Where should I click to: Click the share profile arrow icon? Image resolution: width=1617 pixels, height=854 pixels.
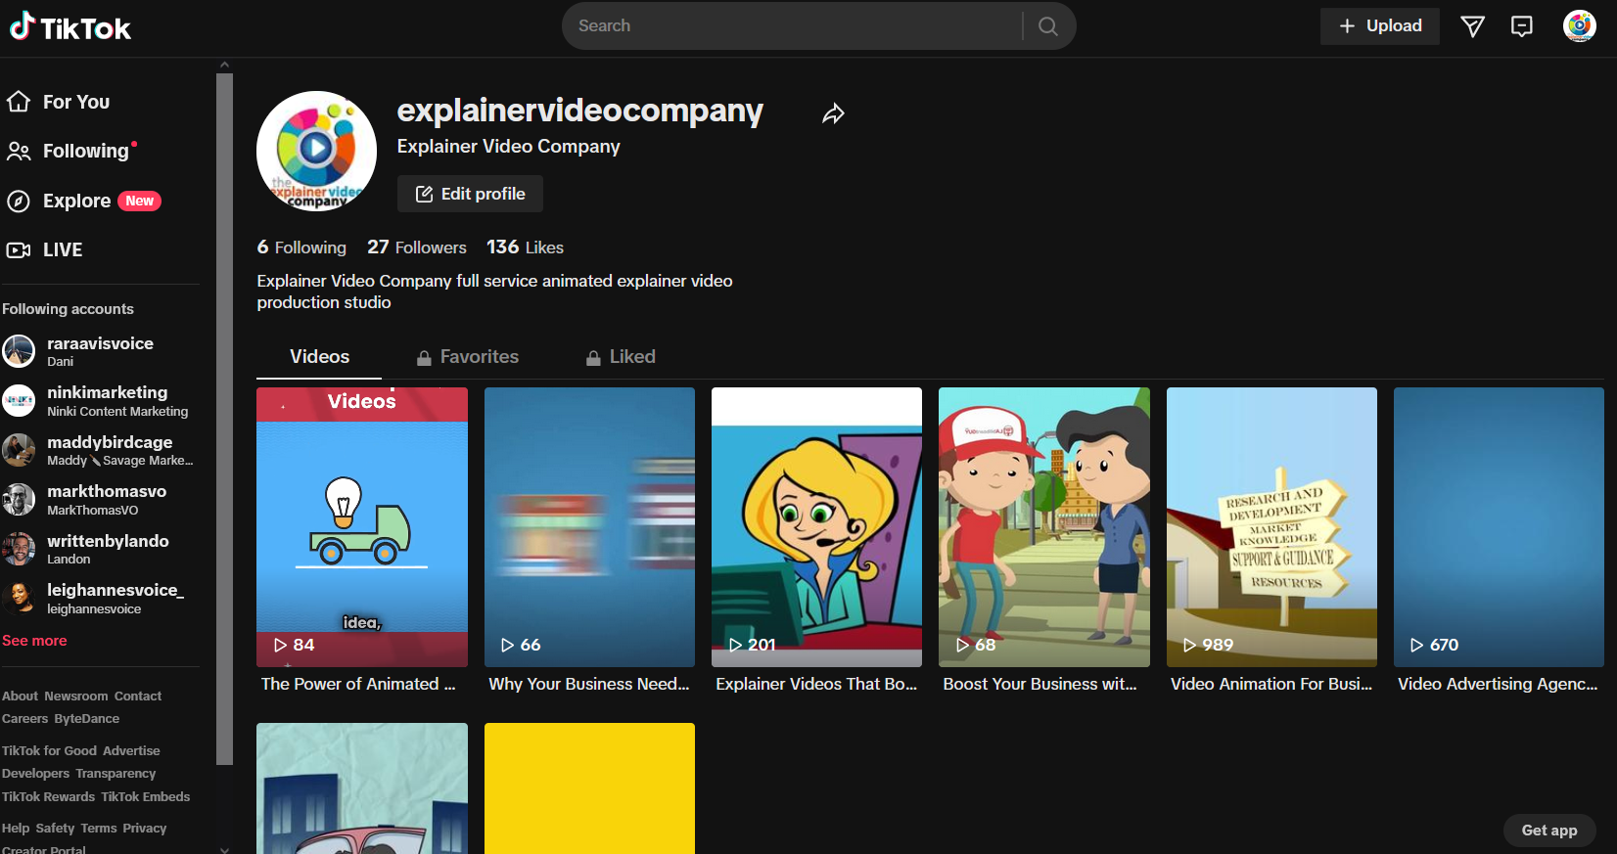(x=833, y=113)
